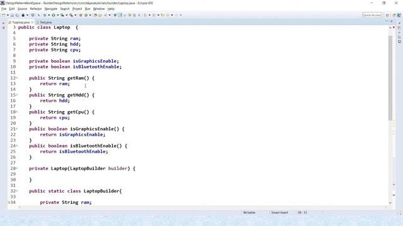This screenshot has width=403, height=226.
Task: Click the Previous Annotation toolbar icon
Action: pos(154,15)
